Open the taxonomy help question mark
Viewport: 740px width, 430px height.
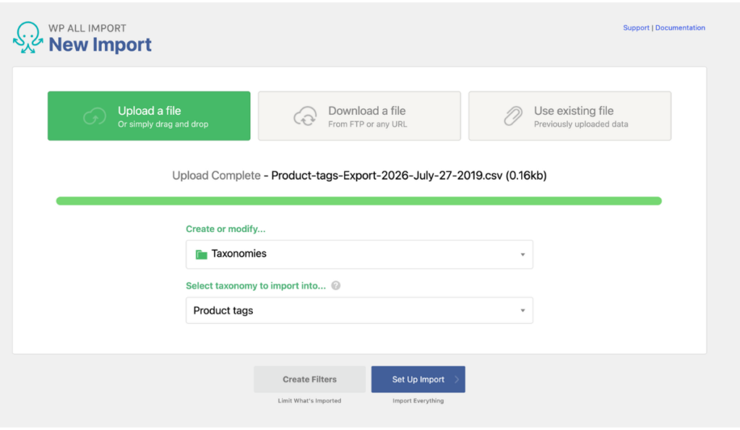click(x=335, y=285)
